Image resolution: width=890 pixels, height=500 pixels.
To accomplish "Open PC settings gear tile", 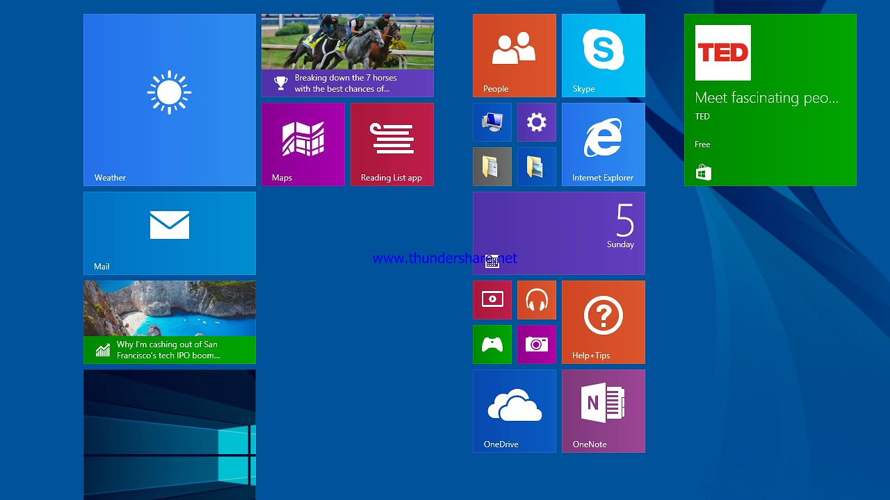I will point(537,122).
